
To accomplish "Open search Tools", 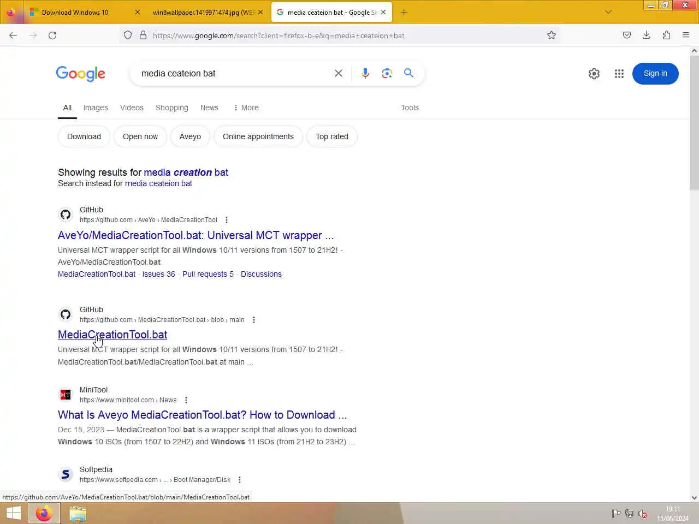I will pos(410,108).
